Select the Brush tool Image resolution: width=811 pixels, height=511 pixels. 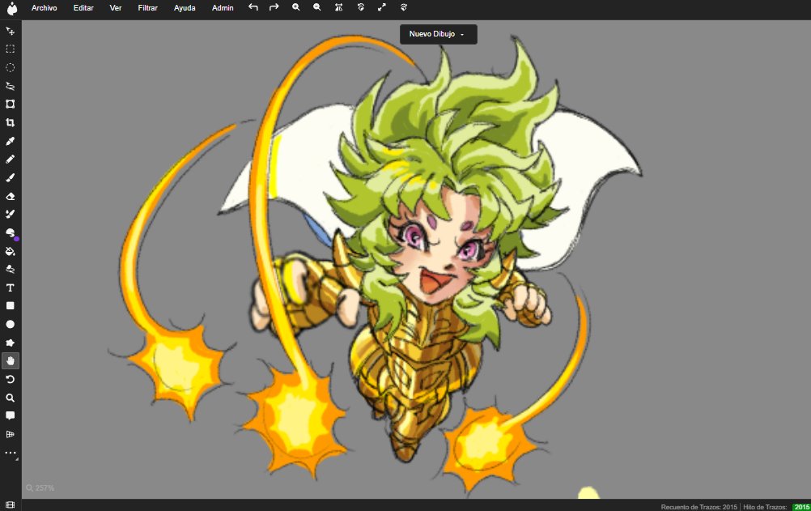(x=10, y=177)
